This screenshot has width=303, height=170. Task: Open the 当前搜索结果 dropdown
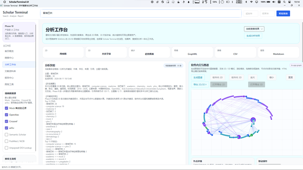point(254,29)
